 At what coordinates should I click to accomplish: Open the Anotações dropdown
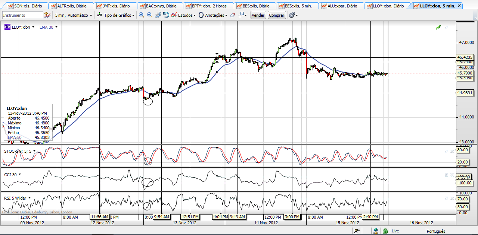(213, 15)
